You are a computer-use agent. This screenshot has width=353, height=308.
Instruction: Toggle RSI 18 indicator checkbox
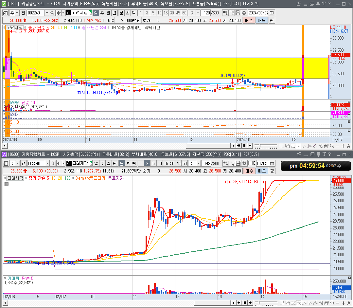pos(5,122)
